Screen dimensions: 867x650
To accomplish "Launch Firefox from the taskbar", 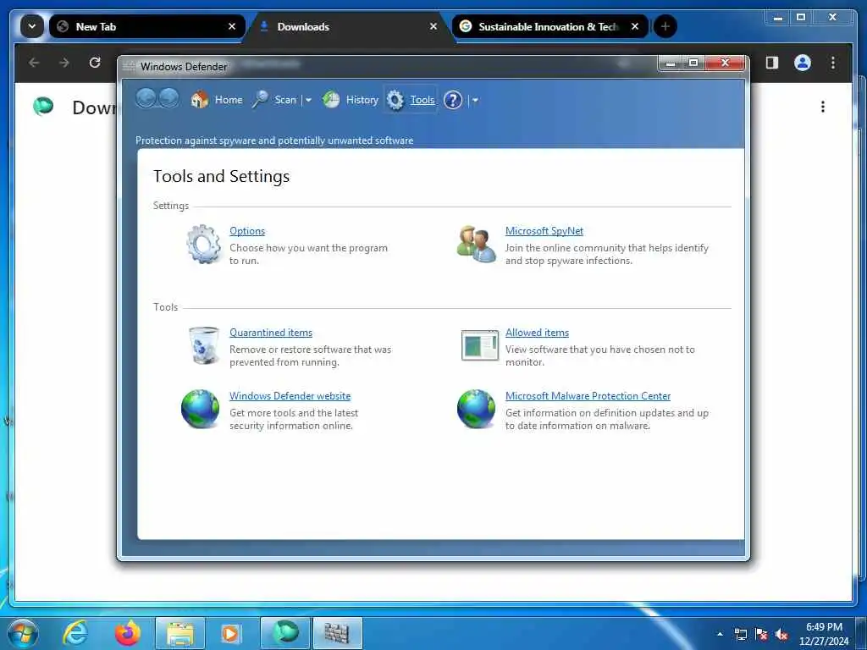I will [127, 633].
